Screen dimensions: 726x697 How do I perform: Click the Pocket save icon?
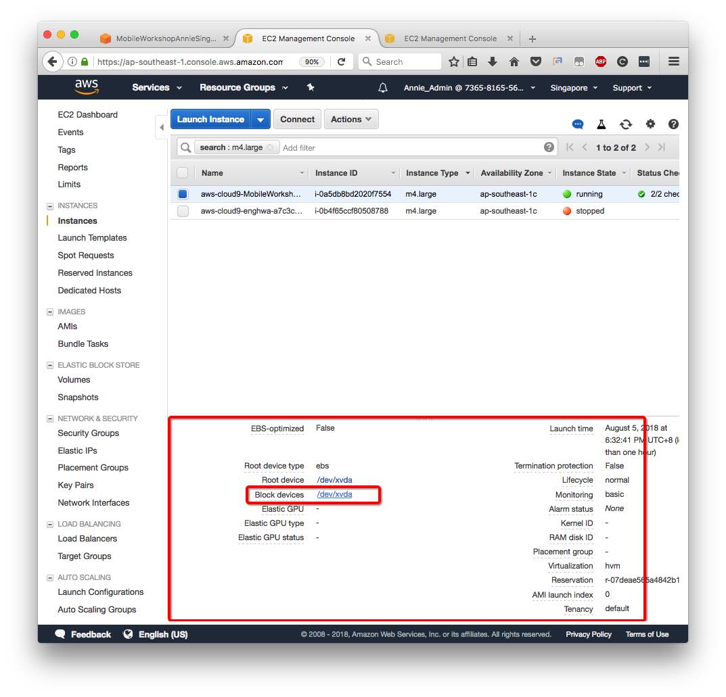[536, 62]
